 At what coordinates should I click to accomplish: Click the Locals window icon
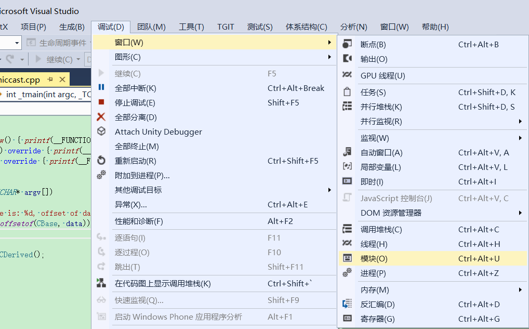(x=347, y=167)
